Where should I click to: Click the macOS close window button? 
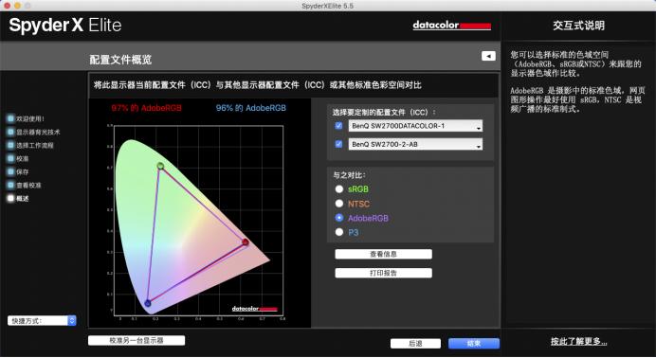pos(8,6)
